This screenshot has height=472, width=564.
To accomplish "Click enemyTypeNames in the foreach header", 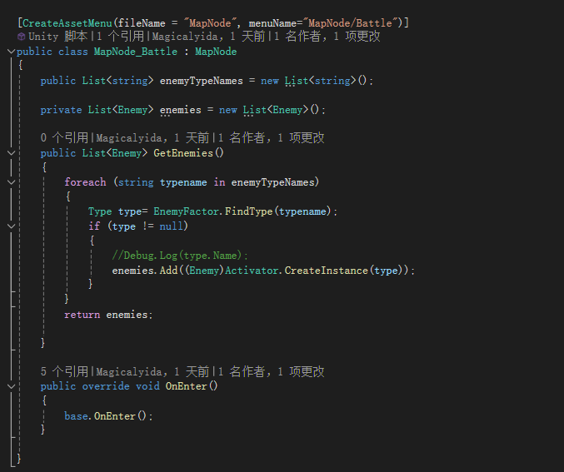I will 273,182.
